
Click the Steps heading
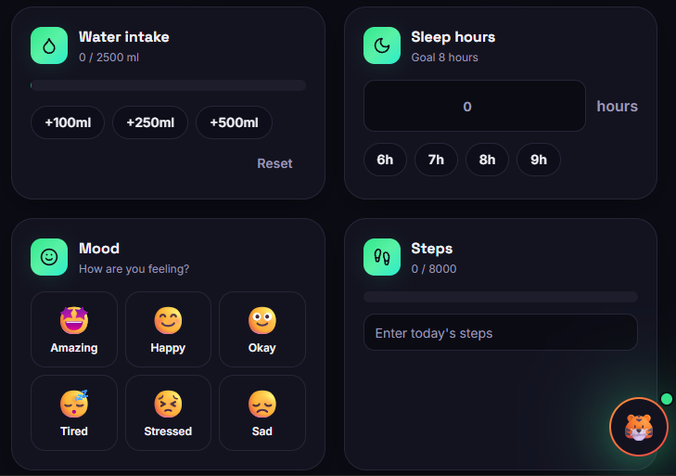click(x=432, y=249)
